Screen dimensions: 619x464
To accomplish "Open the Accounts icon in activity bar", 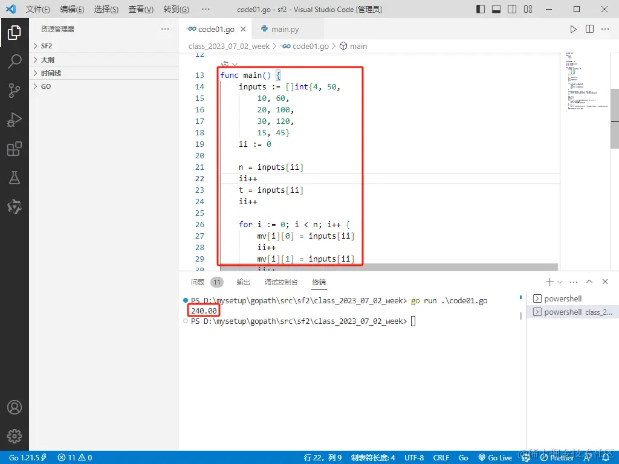I will coord(15,407).
